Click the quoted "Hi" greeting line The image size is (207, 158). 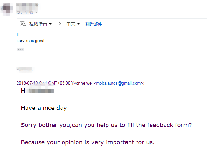[x=38, y=91]
